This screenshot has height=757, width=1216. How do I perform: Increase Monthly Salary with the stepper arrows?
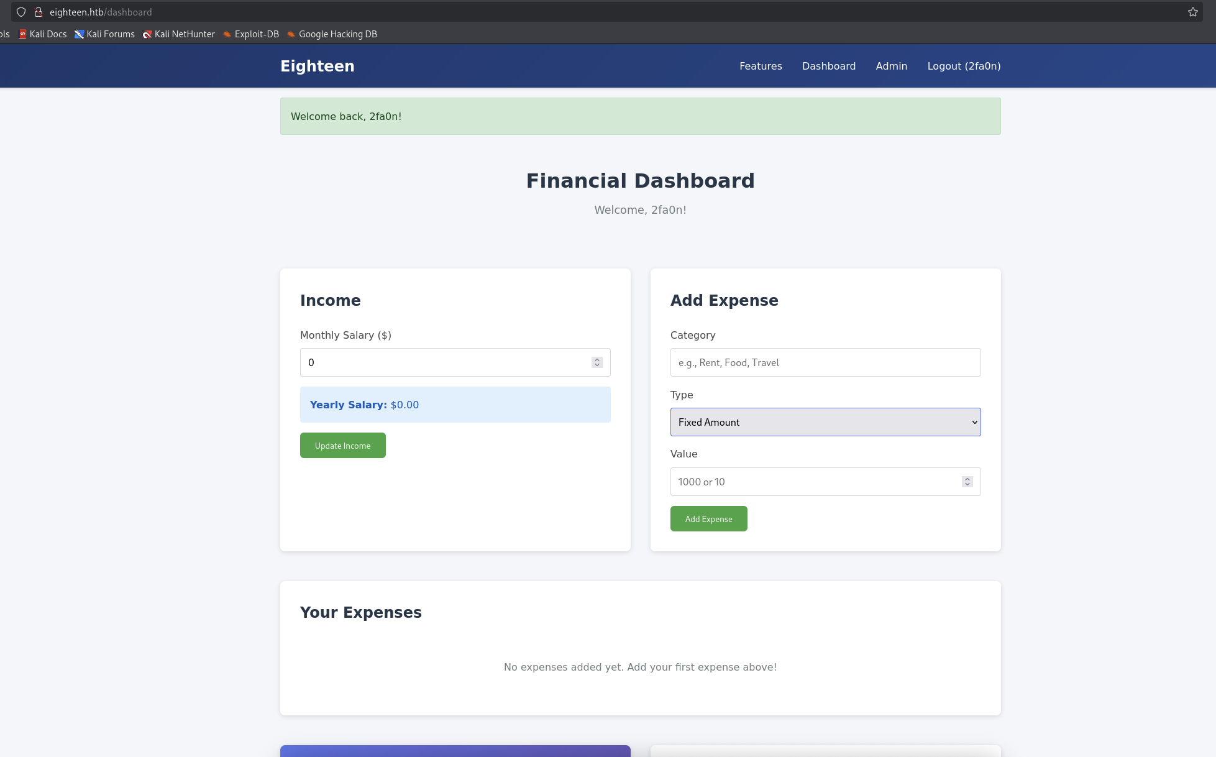click(596, 359)
